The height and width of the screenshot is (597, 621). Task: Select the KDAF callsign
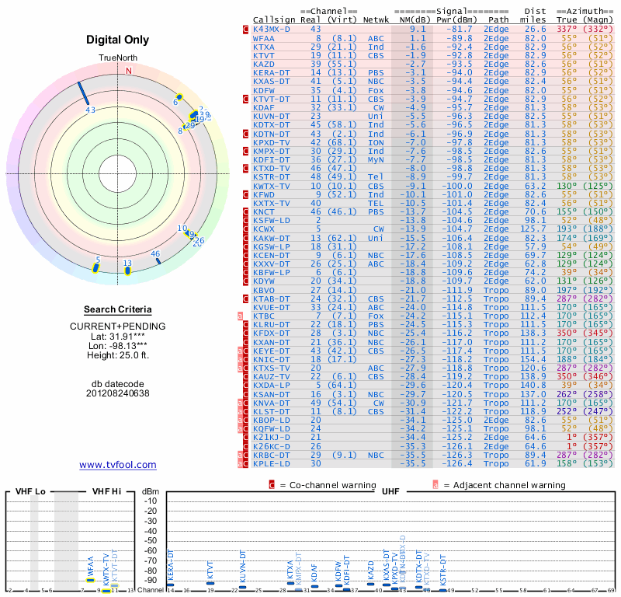(263, 107)
